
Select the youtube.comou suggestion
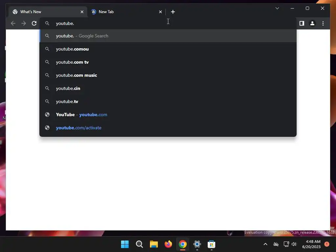168,49
